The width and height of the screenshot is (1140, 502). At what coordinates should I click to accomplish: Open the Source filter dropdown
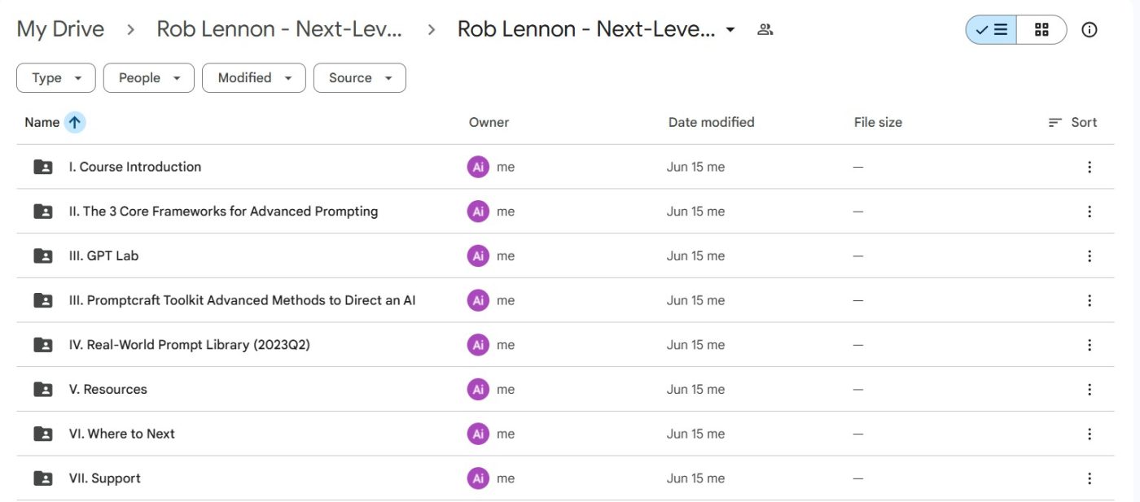click(360, 78)
